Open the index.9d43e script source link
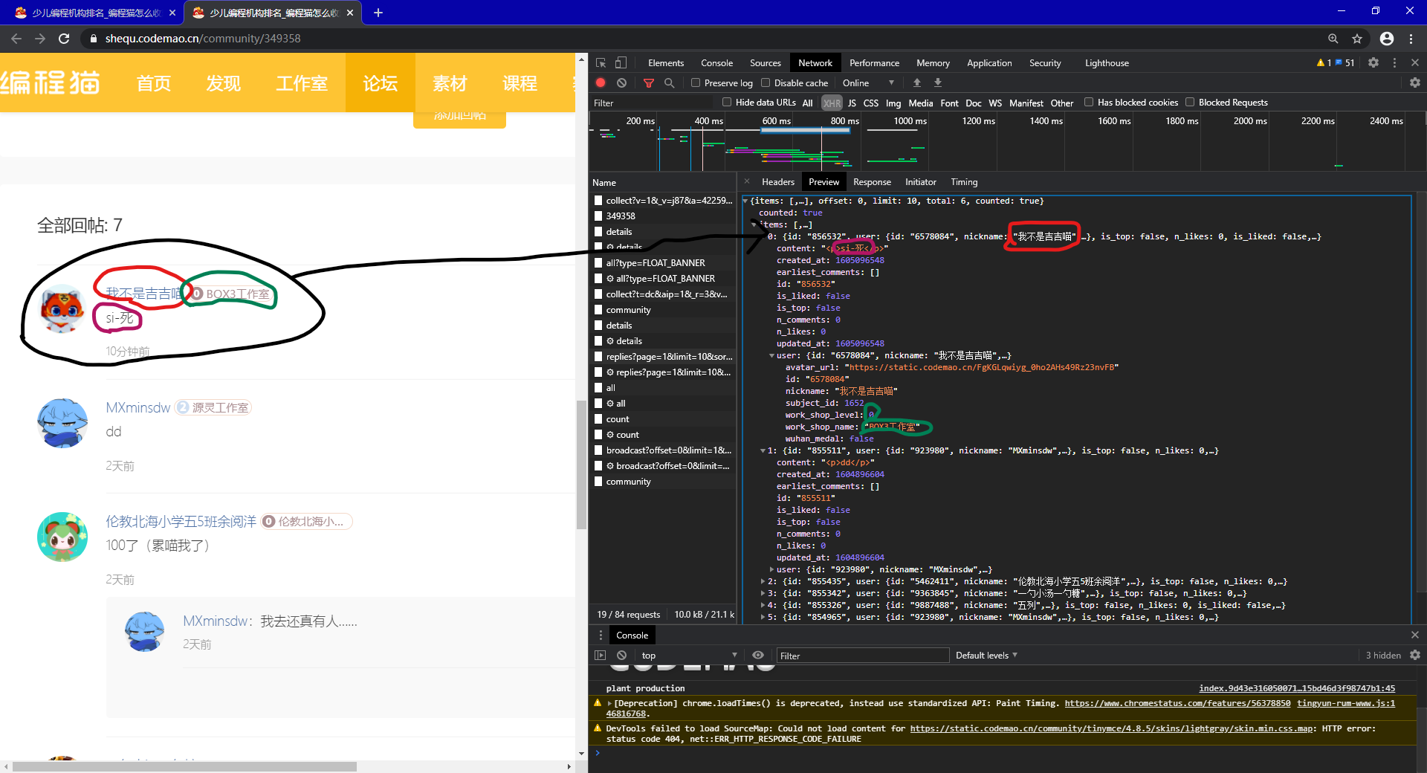The width and height of the screenshot is (1427, 773). [1297, 688]
